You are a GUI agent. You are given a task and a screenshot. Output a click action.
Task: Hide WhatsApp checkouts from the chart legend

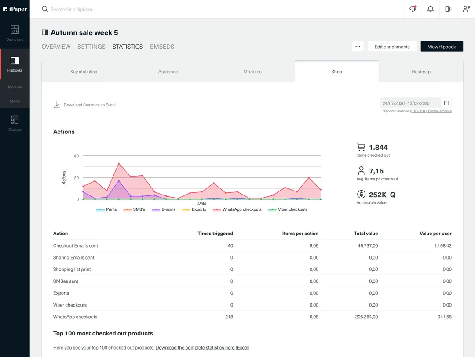point(237,209)
